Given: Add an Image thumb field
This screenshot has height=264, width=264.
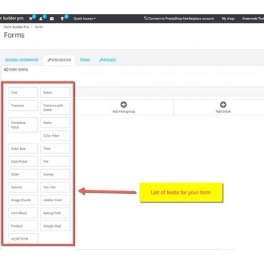Looking at the screenshot, I should point(23,200).
